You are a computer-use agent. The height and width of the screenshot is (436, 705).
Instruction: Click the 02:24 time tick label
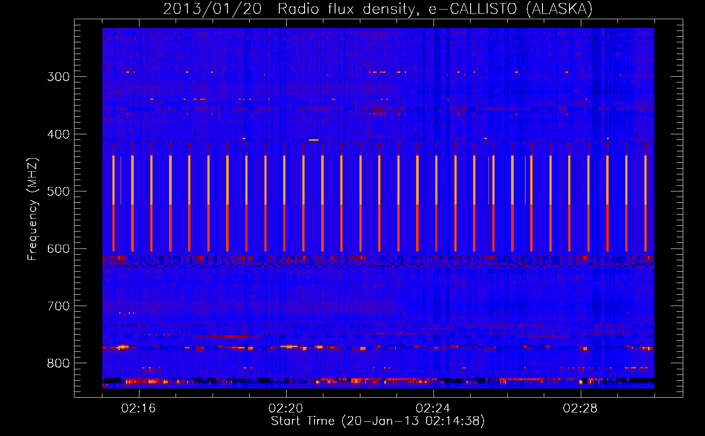(x=433, y=409)
